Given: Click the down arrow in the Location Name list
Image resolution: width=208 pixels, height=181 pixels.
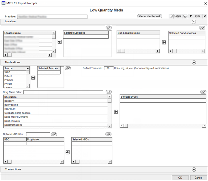Looking at the screenshot, I should 54,51.
